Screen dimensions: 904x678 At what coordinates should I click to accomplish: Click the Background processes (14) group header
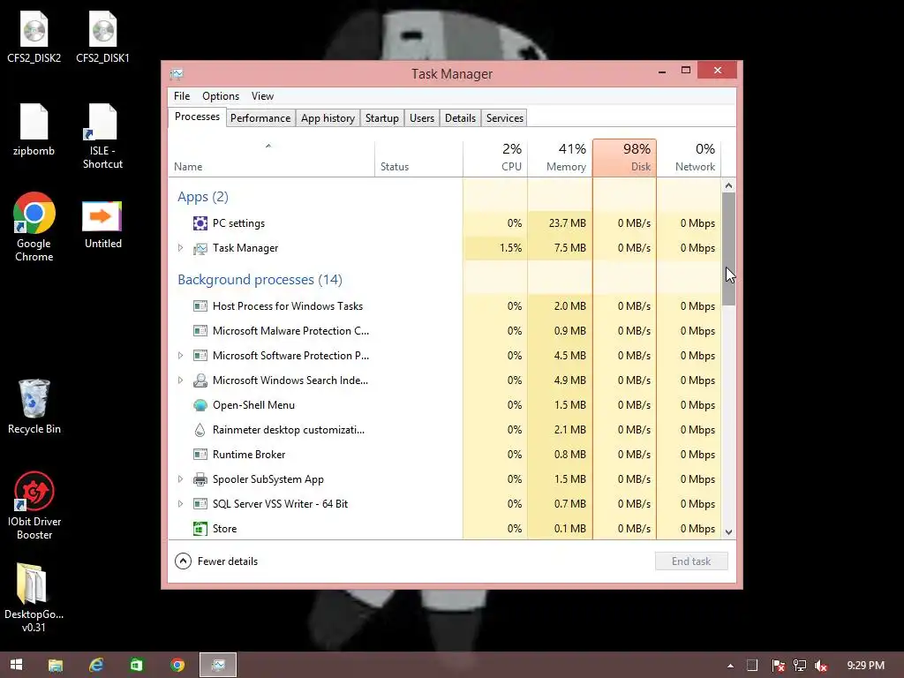point(260,280)
